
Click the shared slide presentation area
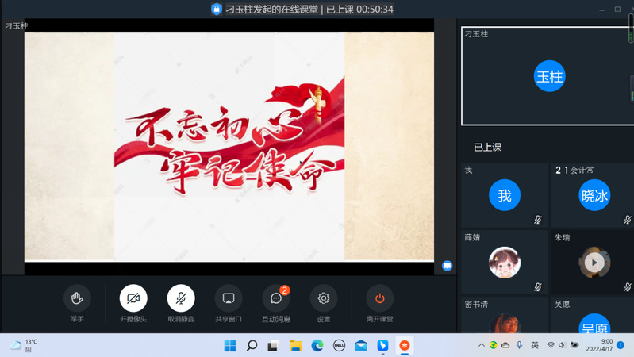(x=229, y=147)
